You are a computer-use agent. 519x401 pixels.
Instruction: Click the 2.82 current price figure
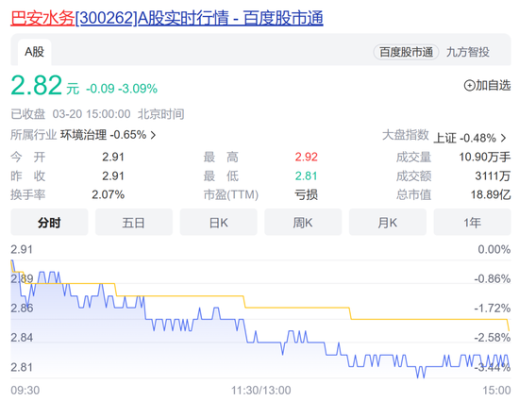pyautogui.click(x=37, y=85)
